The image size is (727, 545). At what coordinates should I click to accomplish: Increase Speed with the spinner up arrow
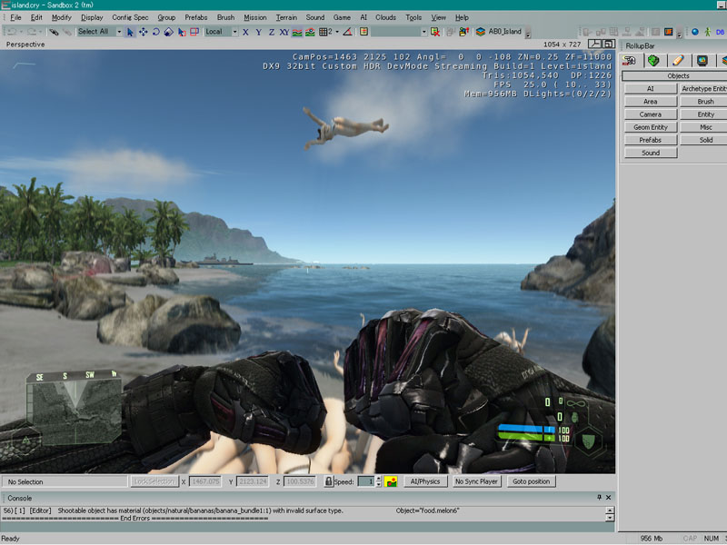pyautogui.click(x=379, y=479)
